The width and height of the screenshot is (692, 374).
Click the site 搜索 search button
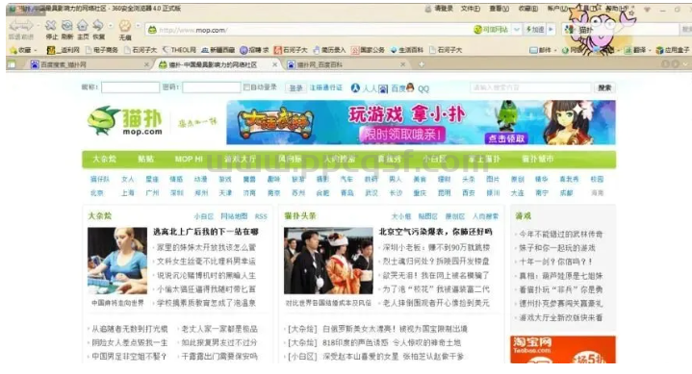[604, 87]
